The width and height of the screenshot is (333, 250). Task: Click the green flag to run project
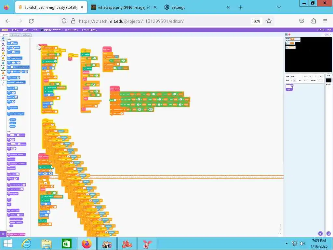tap(286, 35)
